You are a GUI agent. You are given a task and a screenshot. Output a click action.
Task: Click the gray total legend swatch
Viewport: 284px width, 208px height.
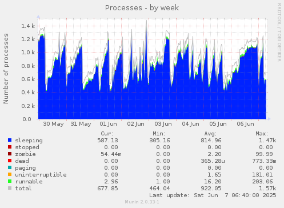coord(10,188)
